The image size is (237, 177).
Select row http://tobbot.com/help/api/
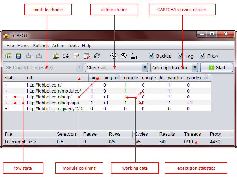[107, 103]
